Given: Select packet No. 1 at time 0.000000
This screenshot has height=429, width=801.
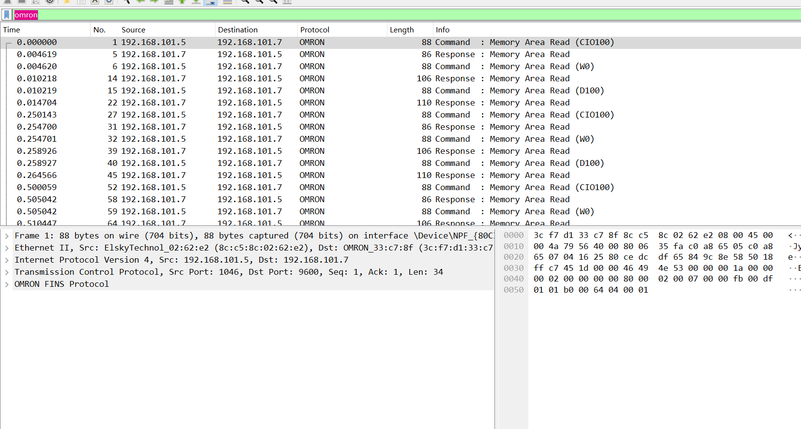Looking at the screenshot, I should point(400,43).
